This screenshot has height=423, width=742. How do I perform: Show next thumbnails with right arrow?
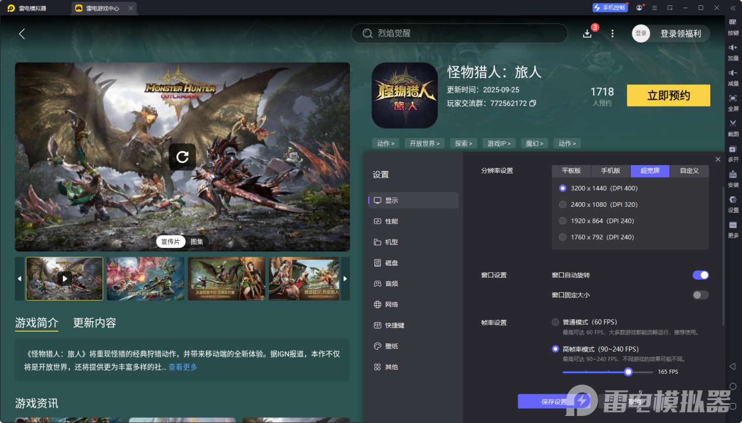click(345, 279)
